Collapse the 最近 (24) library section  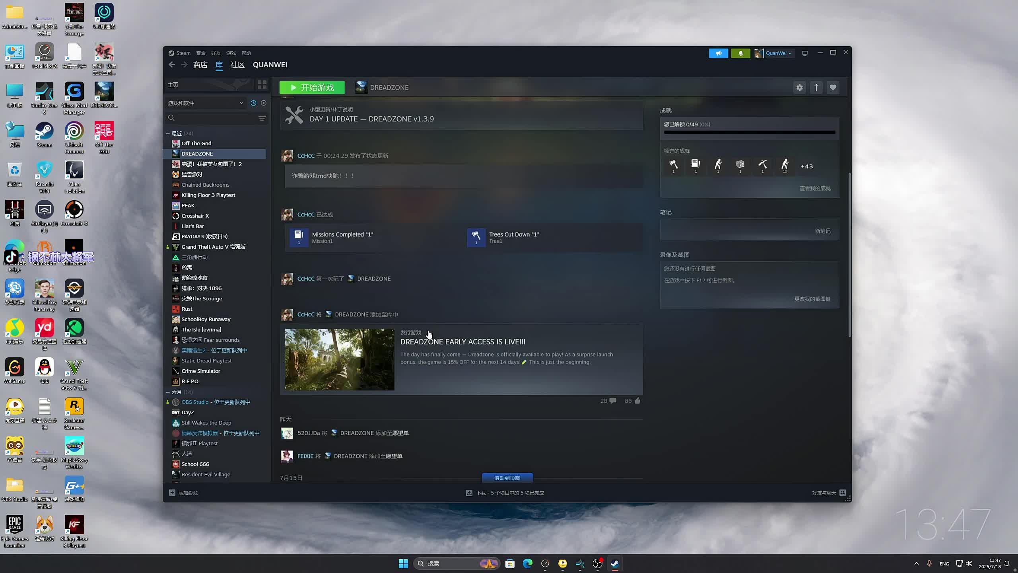pyautogui.click(x=168, y=134)
